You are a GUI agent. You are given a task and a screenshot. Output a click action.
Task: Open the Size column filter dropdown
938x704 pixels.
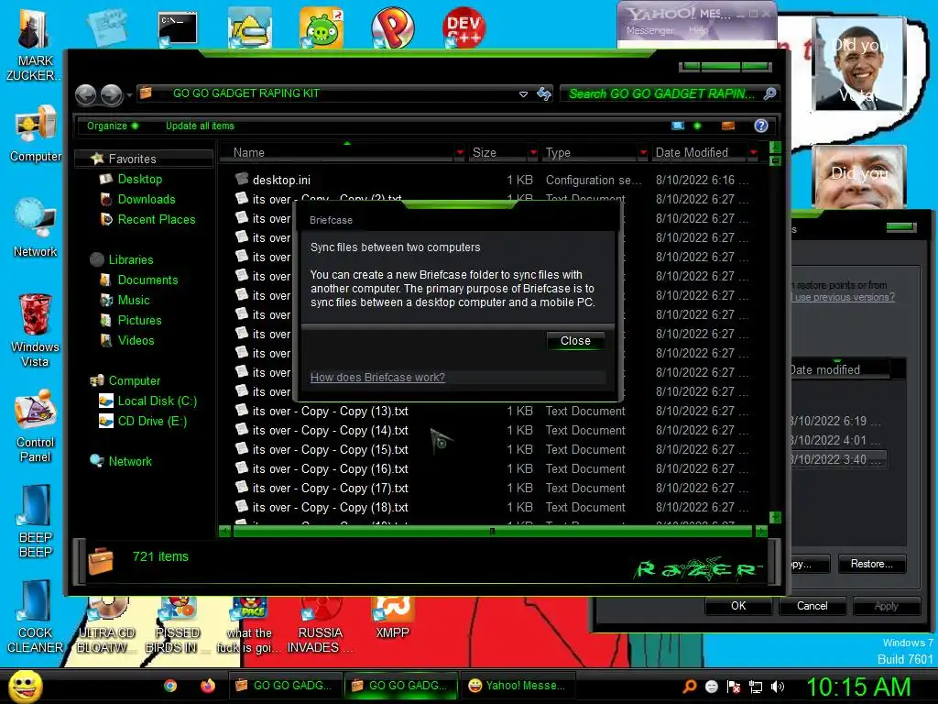[x=533, y=153]
